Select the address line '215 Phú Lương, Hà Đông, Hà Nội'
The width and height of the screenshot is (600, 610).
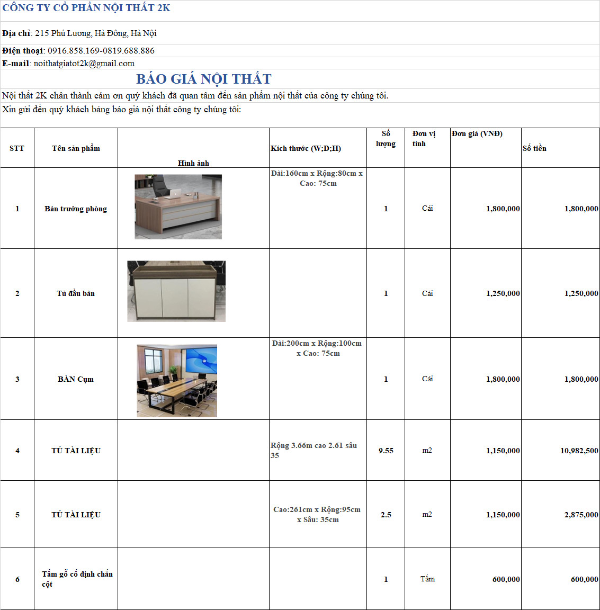pyautogui.click(x=96, y=33)
